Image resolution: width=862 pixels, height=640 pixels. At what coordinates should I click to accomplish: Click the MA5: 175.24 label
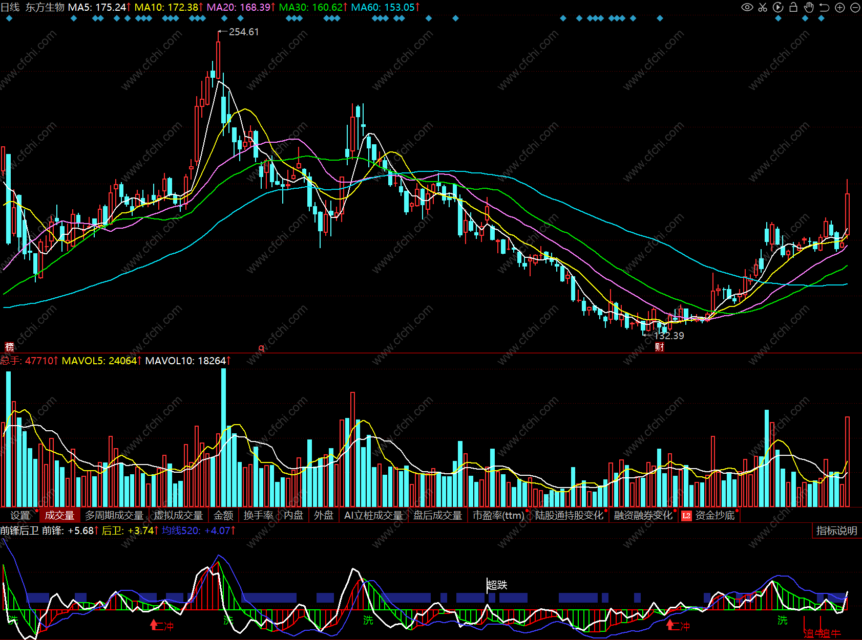tap(99, 7)
